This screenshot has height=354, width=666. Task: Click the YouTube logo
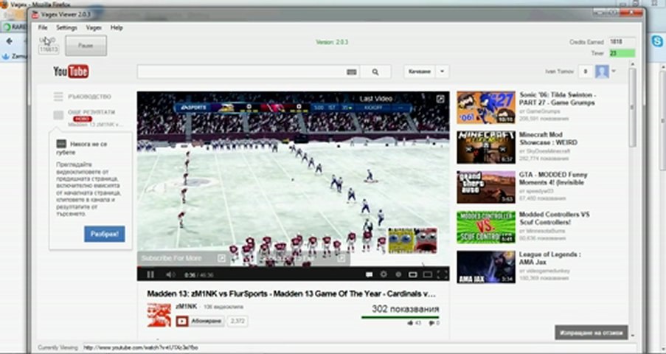[71, 72]
